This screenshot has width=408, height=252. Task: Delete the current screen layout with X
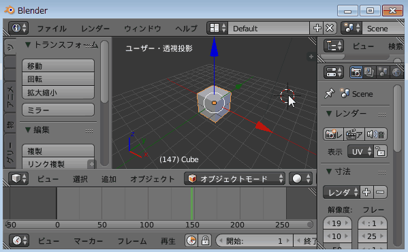tap(330, 28)
